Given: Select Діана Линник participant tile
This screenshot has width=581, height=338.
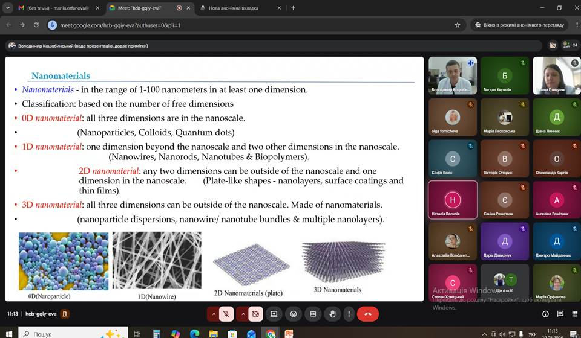Looking at the screenshot, I should click(x=557, y=117).
